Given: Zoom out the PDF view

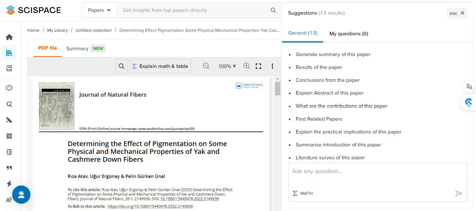Looking at the screenshot, I should pyautogui.click(x=206, y=66).
